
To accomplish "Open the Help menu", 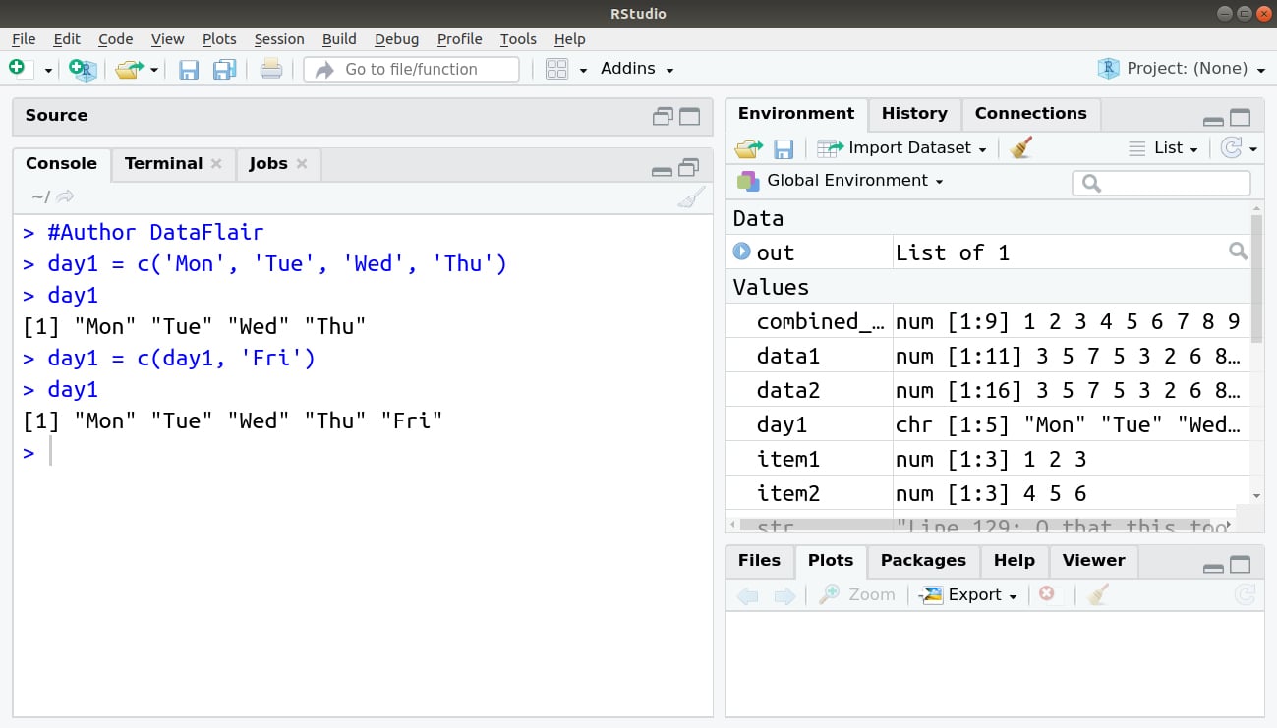I will point(569,39).
